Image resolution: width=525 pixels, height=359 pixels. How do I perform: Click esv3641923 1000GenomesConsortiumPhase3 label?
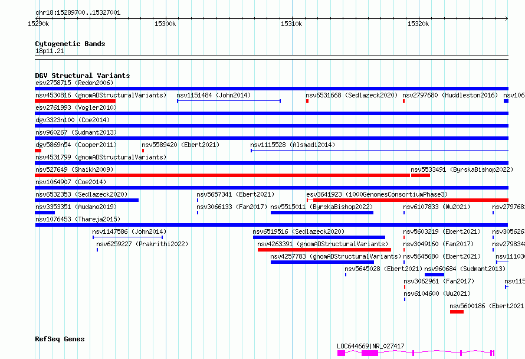[377, 194]
